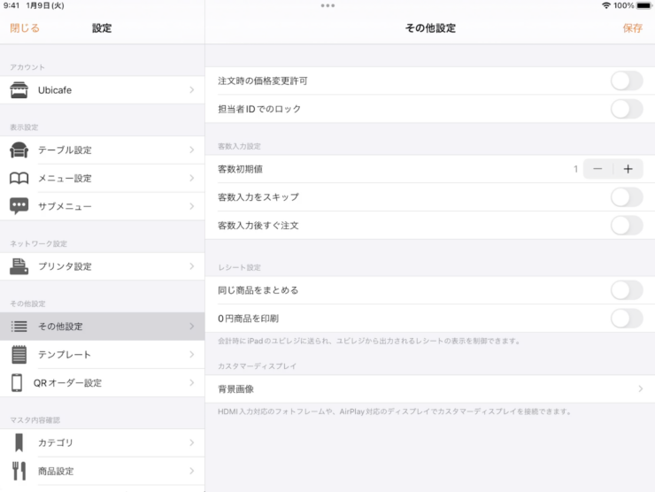The image size is (655, 492).
Task: Click the 客数入力設定 section header
Action: point(239,146)
